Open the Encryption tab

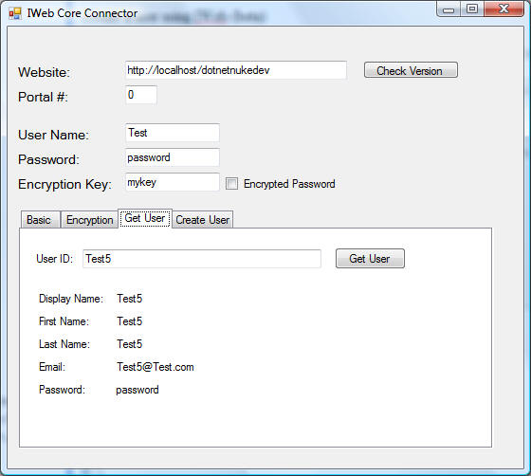(x=89, y=220)
